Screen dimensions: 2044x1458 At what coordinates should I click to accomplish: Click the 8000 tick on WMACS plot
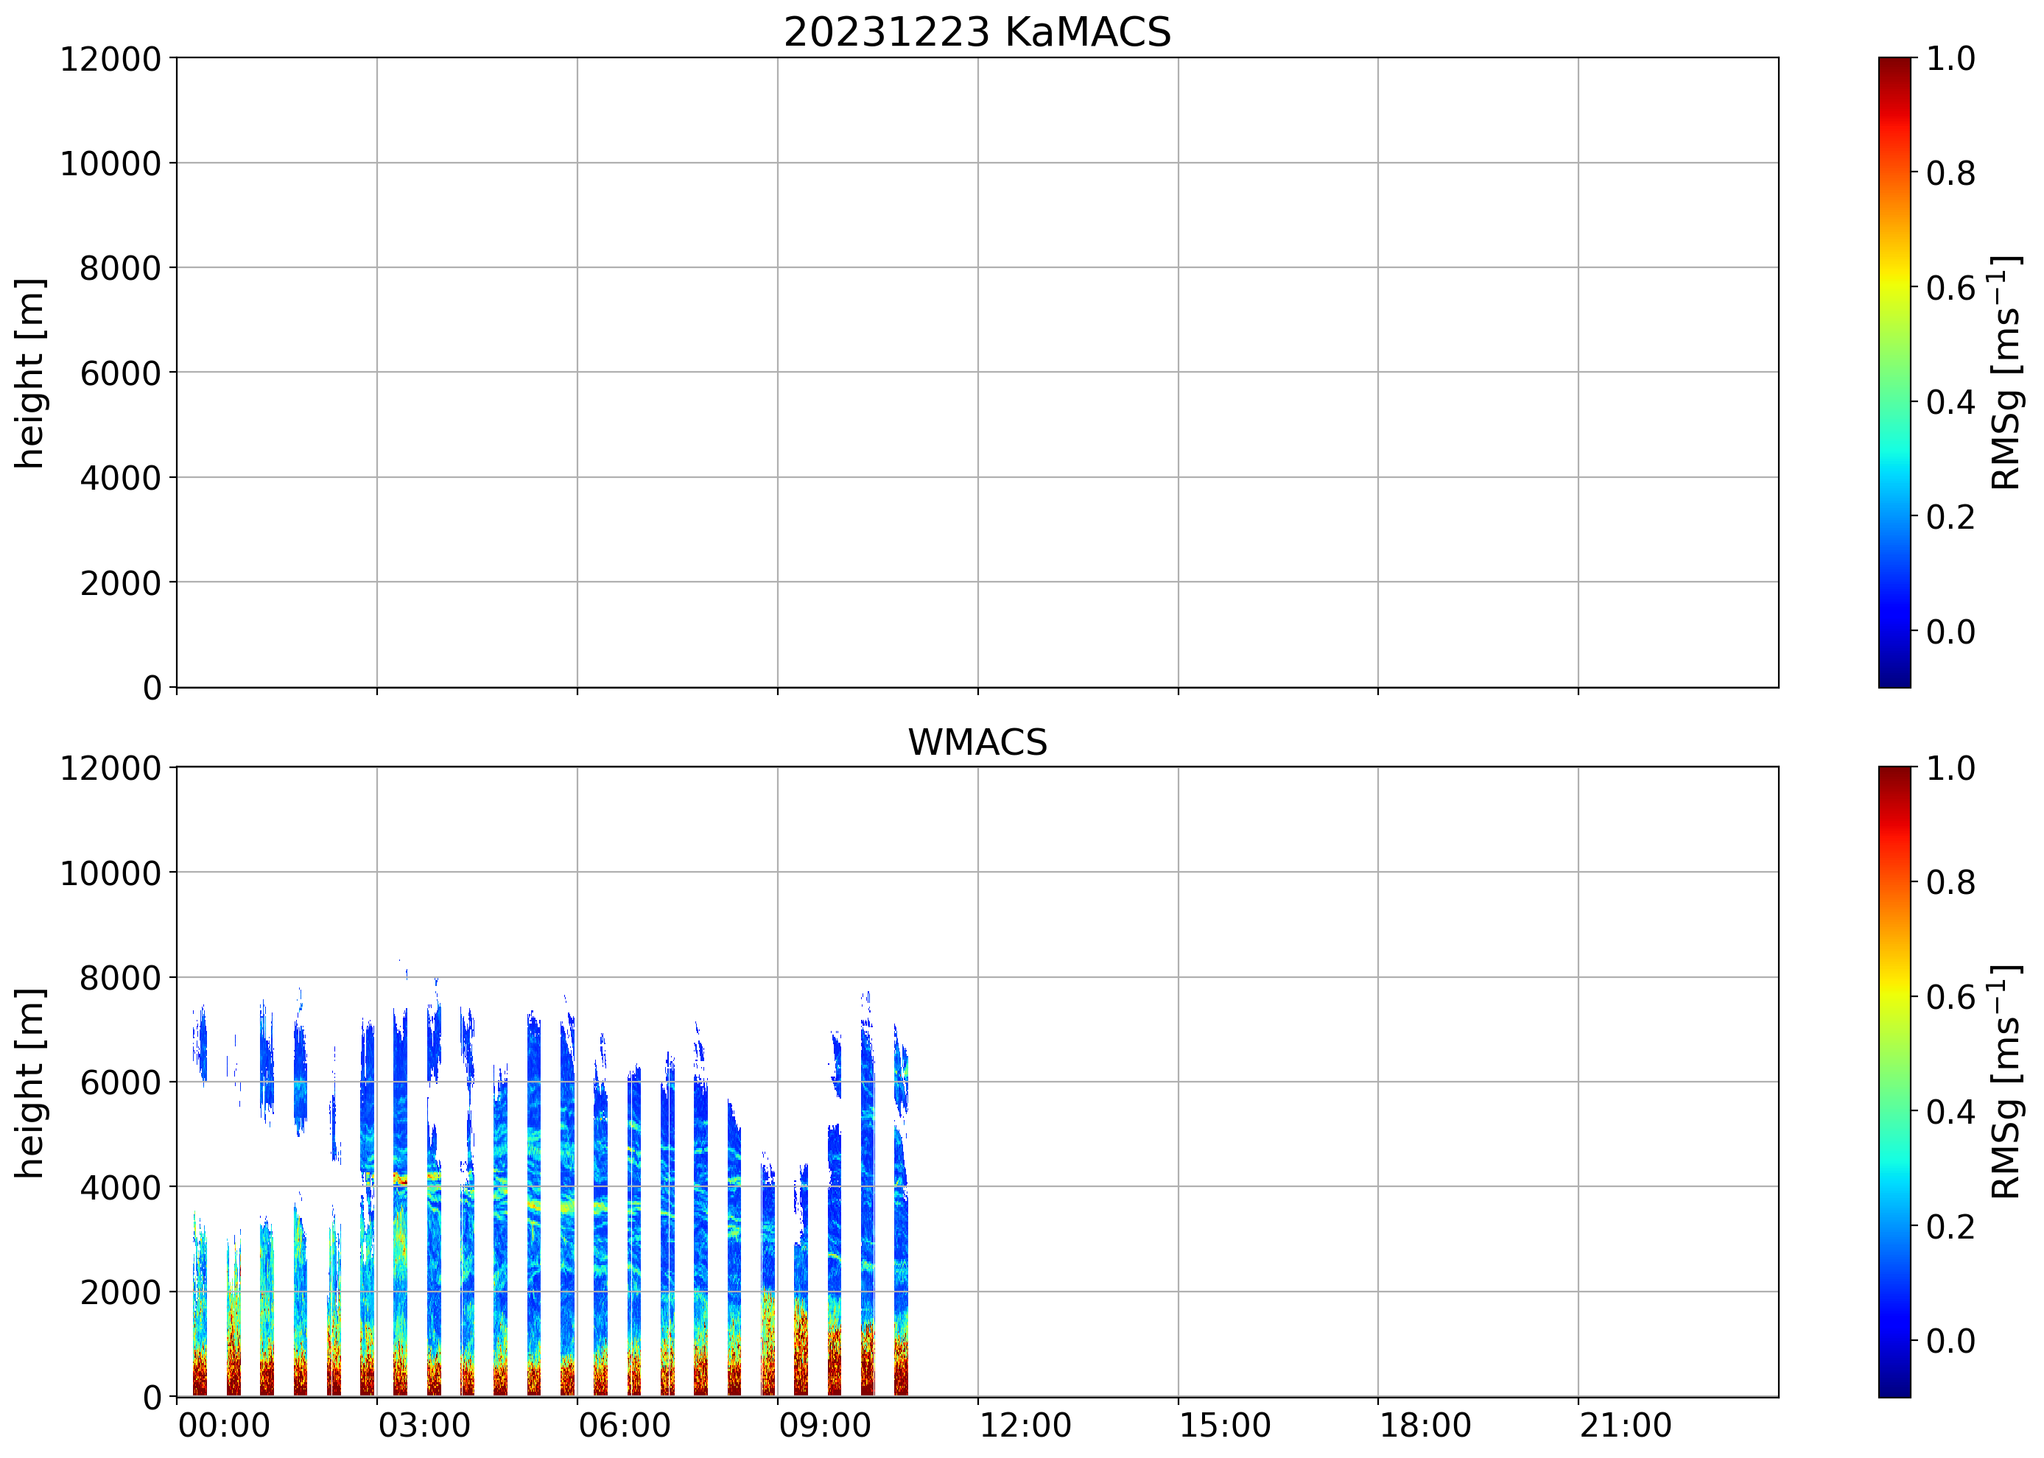click(x=120, y=978)
